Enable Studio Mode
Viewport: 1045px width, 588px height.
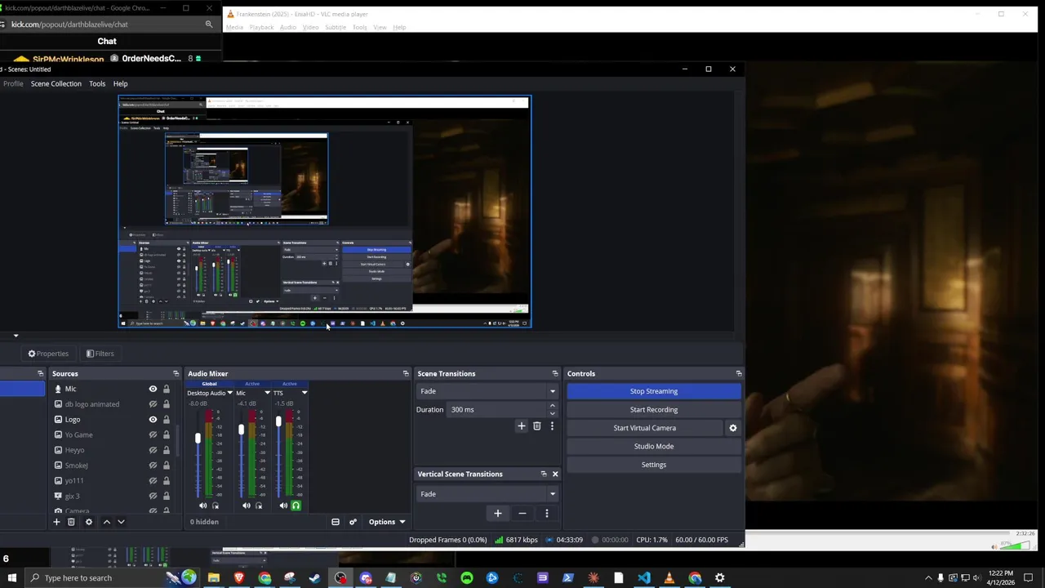[654, 446]
